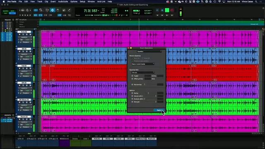Open the Track menu
265x149 pixels.
click(x=40, y=2)
